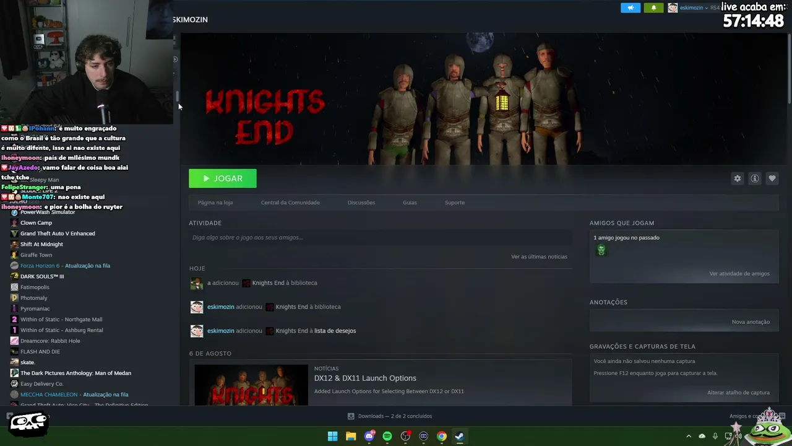The image size is (792, 446).
Task: Select Giraffe Town in the game list
Action: [36, 255]
